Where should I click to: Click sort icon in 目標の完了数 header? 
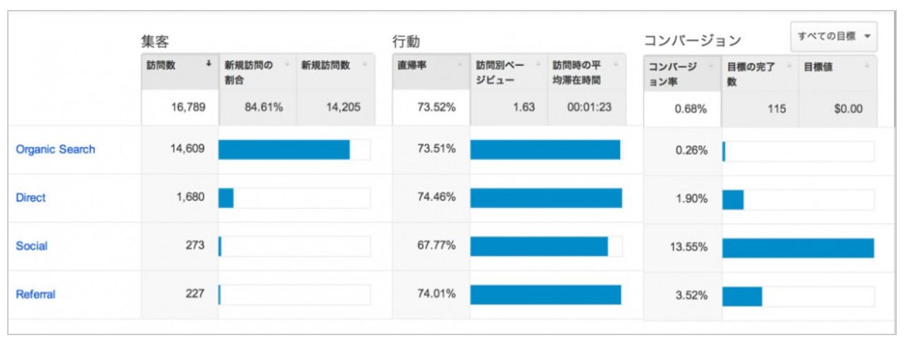click(787, 66)
